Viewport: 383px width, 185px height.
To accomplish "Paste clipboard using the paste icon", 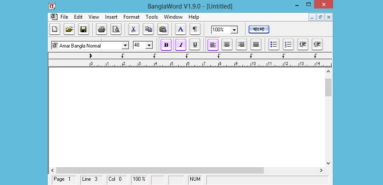I will coord(163,29).
